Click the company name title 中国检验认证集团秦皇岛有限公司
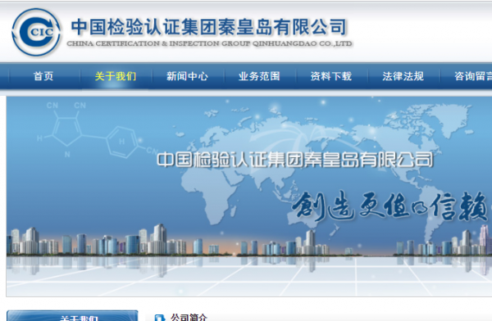The height and width of the screenshot is (321, 492). [209, 27]
